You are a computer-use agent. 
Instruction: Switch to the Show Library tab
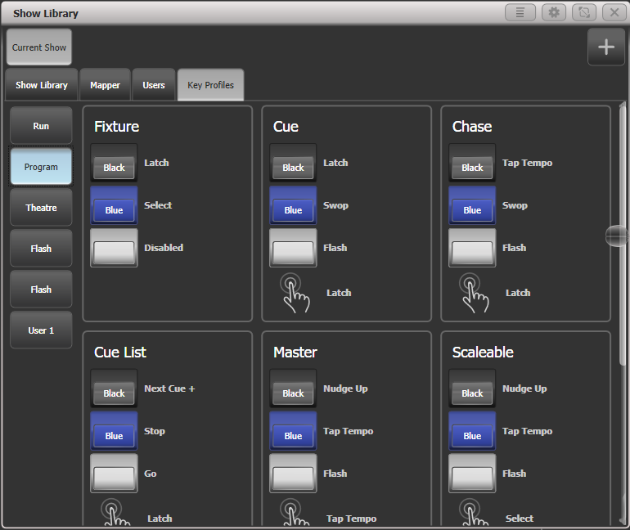(42, 85)
